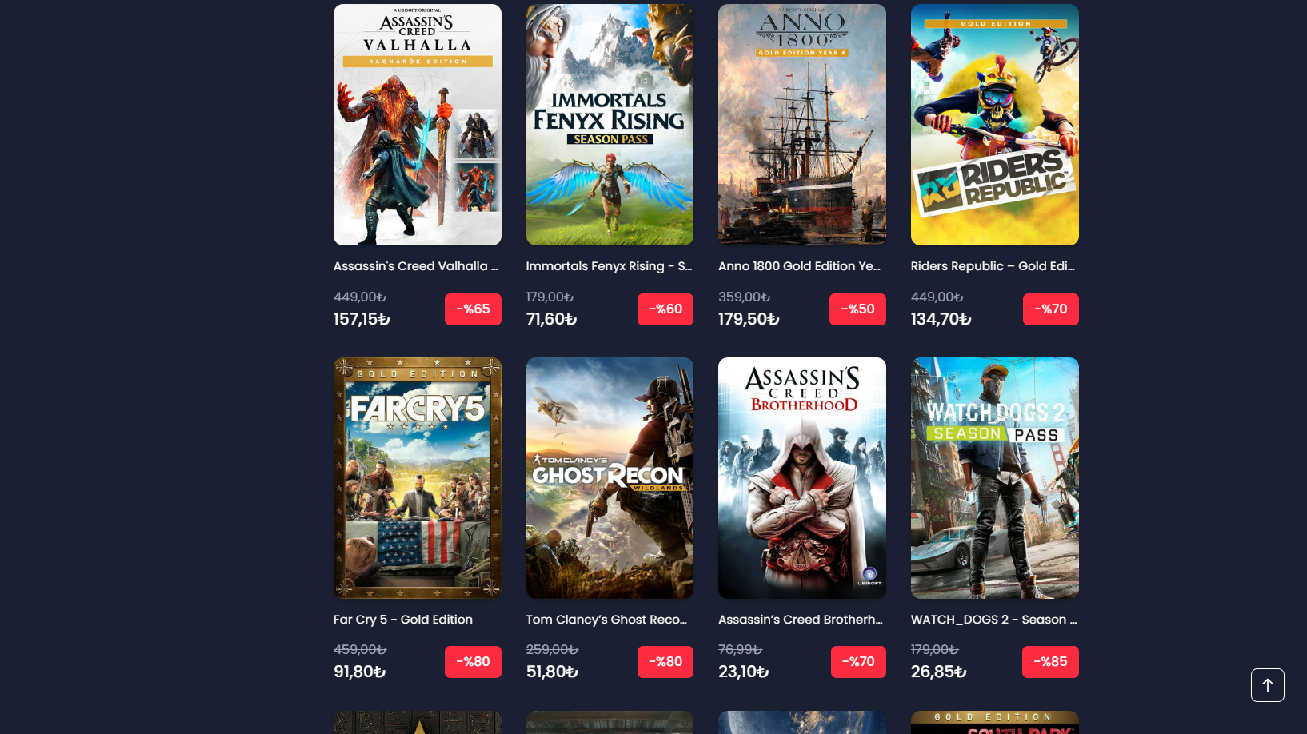Click the South Park Gold Edition partial cover

click(x=995, y=722)
